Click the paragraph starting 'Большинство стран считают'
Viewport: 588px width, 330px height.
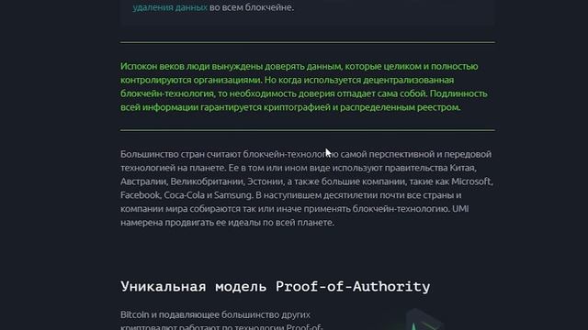click(x=307, y=188)
